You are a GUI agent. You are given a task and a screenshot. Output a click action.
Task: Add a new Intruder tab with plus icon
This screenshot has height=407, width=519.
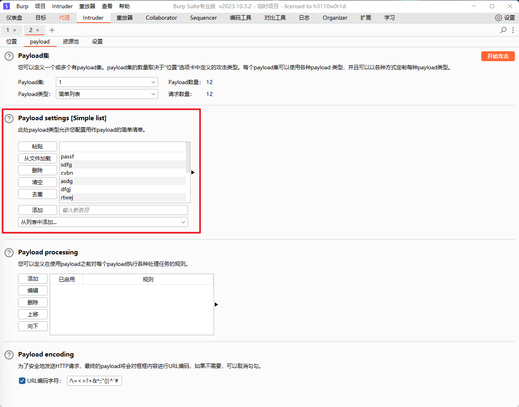[52, 30]
